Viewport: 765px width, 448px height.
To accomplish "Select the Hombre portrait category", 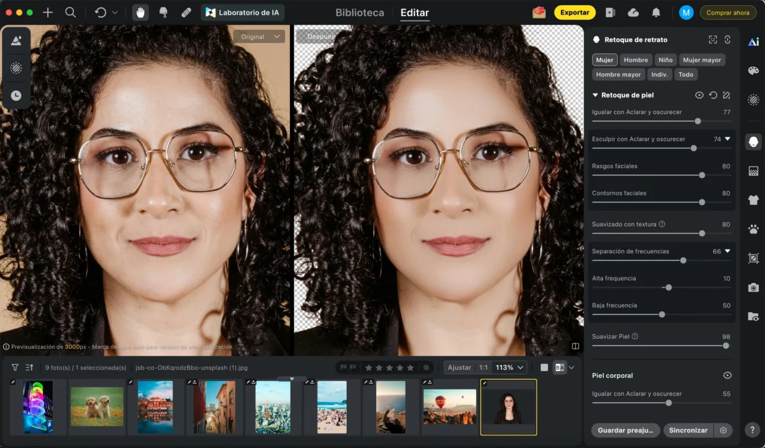I will [x=636, y=60].
